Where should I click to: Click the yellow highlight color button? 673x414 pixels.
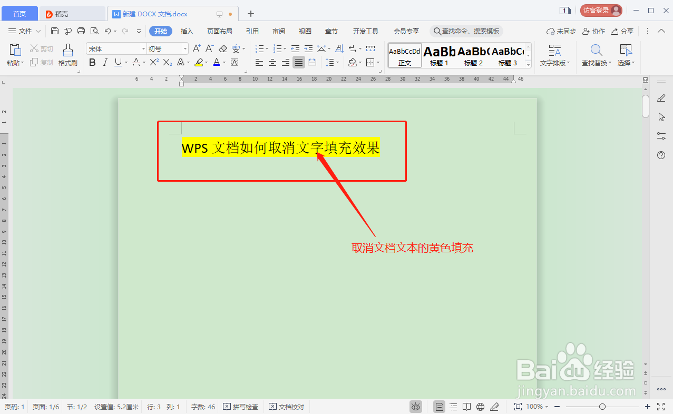click(198, 63)
